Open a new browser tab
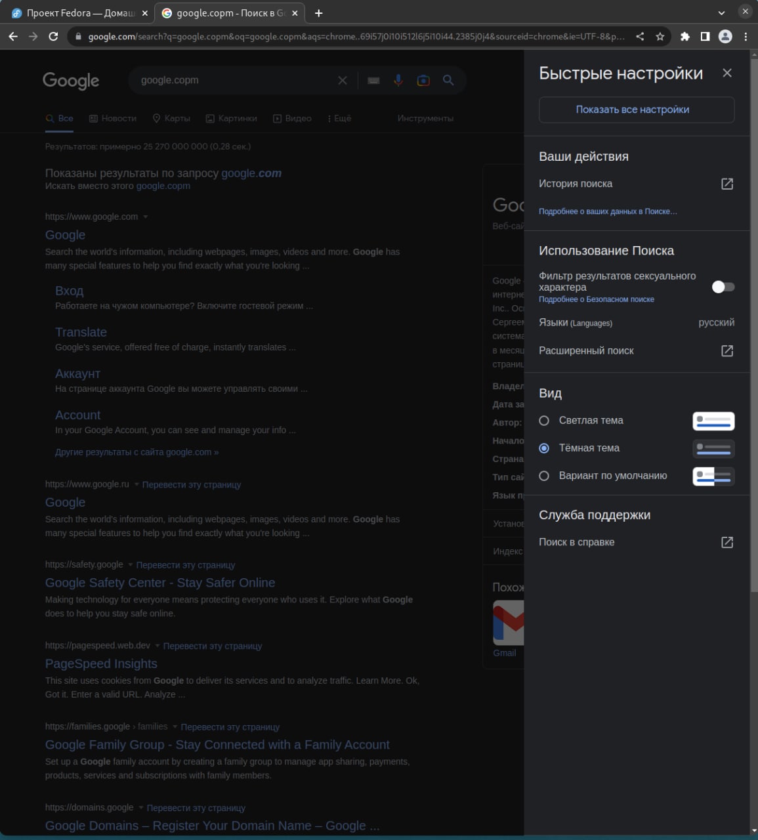Image resolution: width=758 pixels, height=840 pixels. [318, 13]
